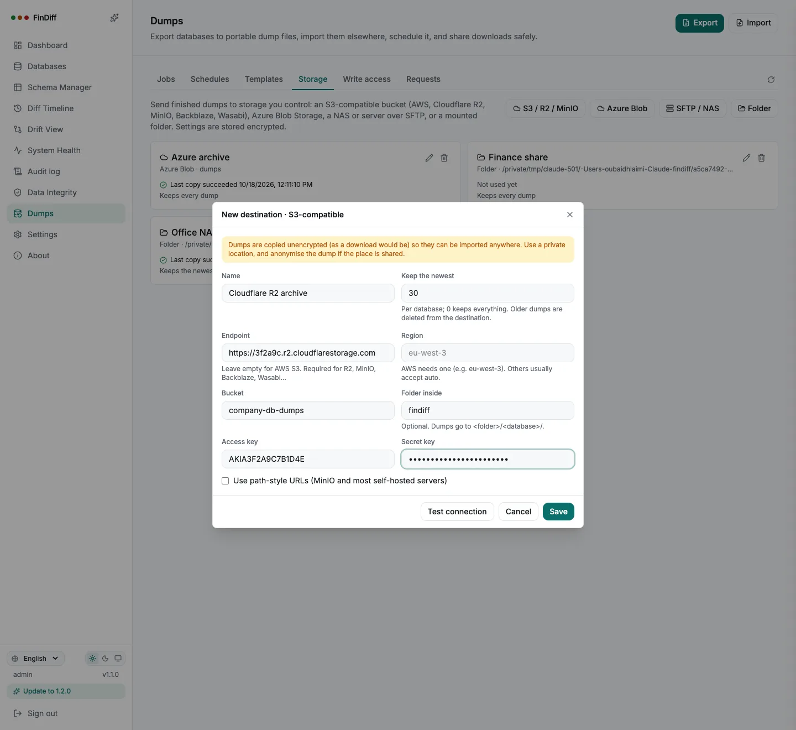Add an S3 / R2 / MinIO destination
The width and height of the screenshot is (796, 730).
pos(546,108)
